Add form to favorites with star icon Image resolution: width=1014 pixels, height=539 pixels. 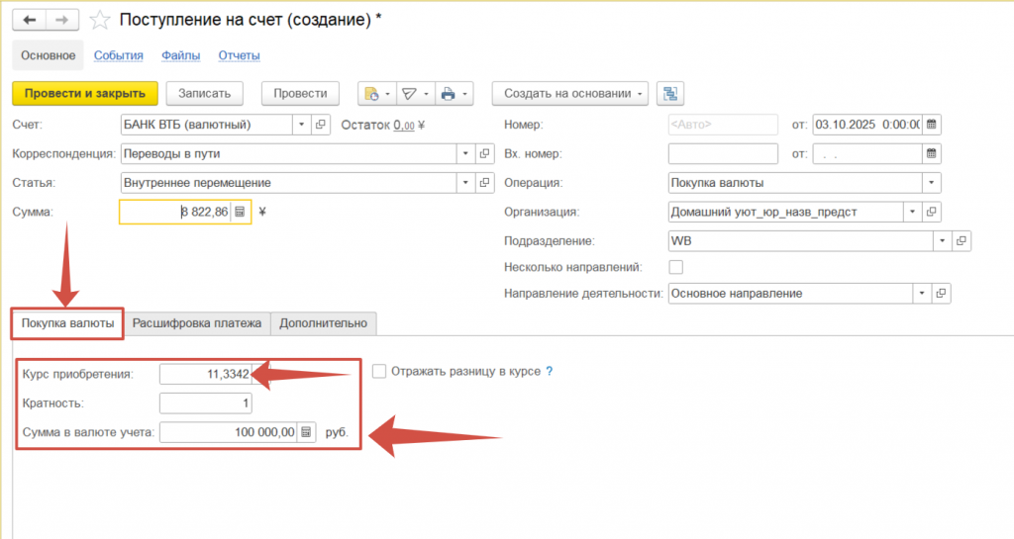(100, 20)
